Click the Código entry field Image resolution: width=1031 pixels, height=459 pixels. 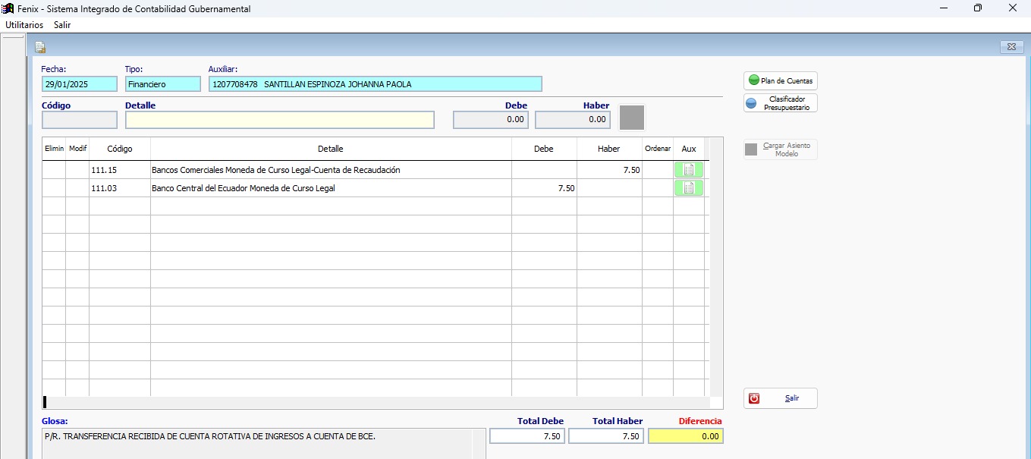[x=80, y=120]
